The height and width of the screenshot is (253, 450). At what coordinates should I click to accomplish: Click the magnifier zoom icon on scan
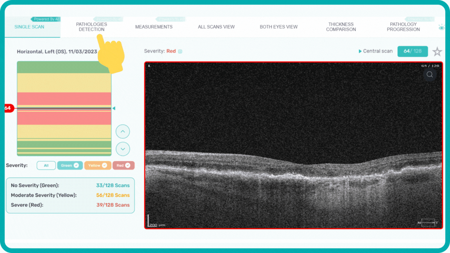coord(429,75)
